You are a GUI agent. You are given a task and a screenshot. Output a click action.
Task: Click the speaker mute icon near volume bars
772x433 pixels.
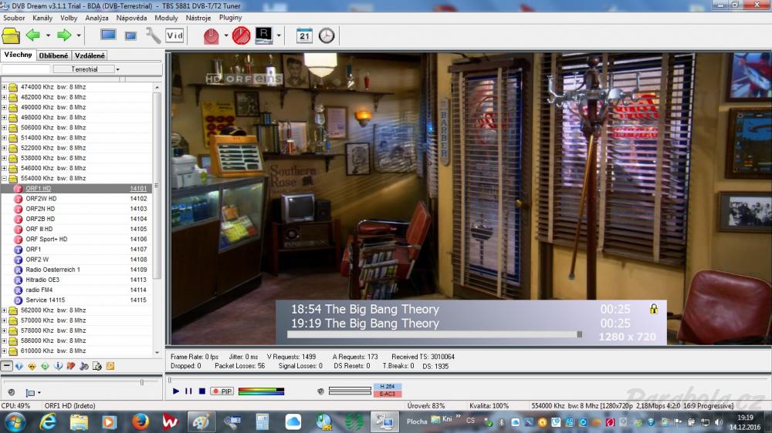(x=320, y=391)
